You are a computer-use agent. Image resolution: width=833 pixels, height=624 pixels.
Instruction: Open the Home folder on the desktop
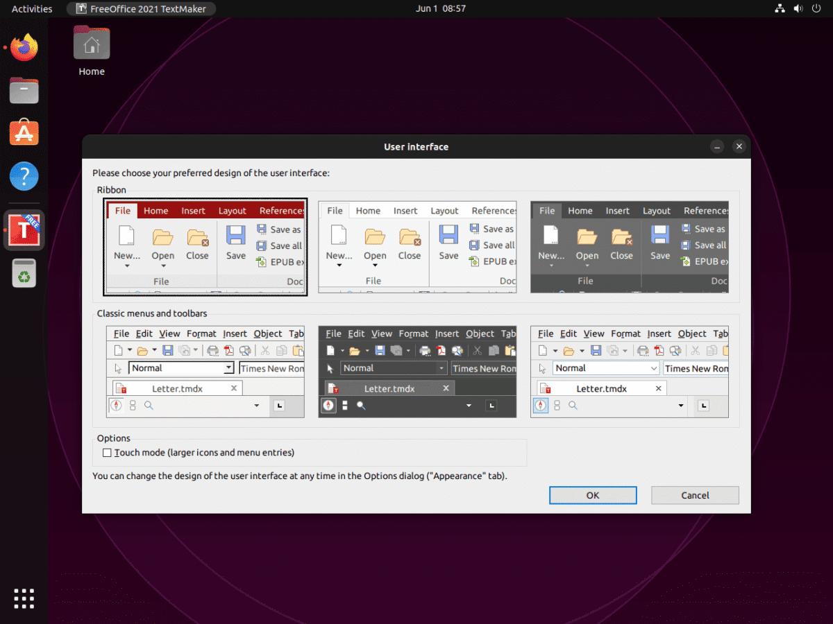[x=92, y=51]
